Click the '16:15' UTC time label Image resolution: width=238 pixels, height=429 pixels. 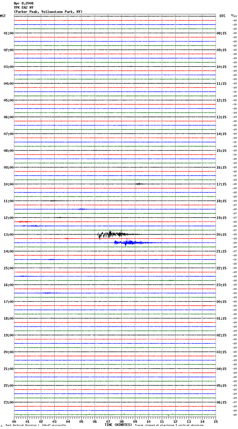click(221, 168)
